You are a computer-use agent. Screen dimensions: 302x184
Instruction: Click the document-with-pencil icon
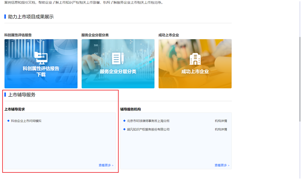[x=118, y=58]
